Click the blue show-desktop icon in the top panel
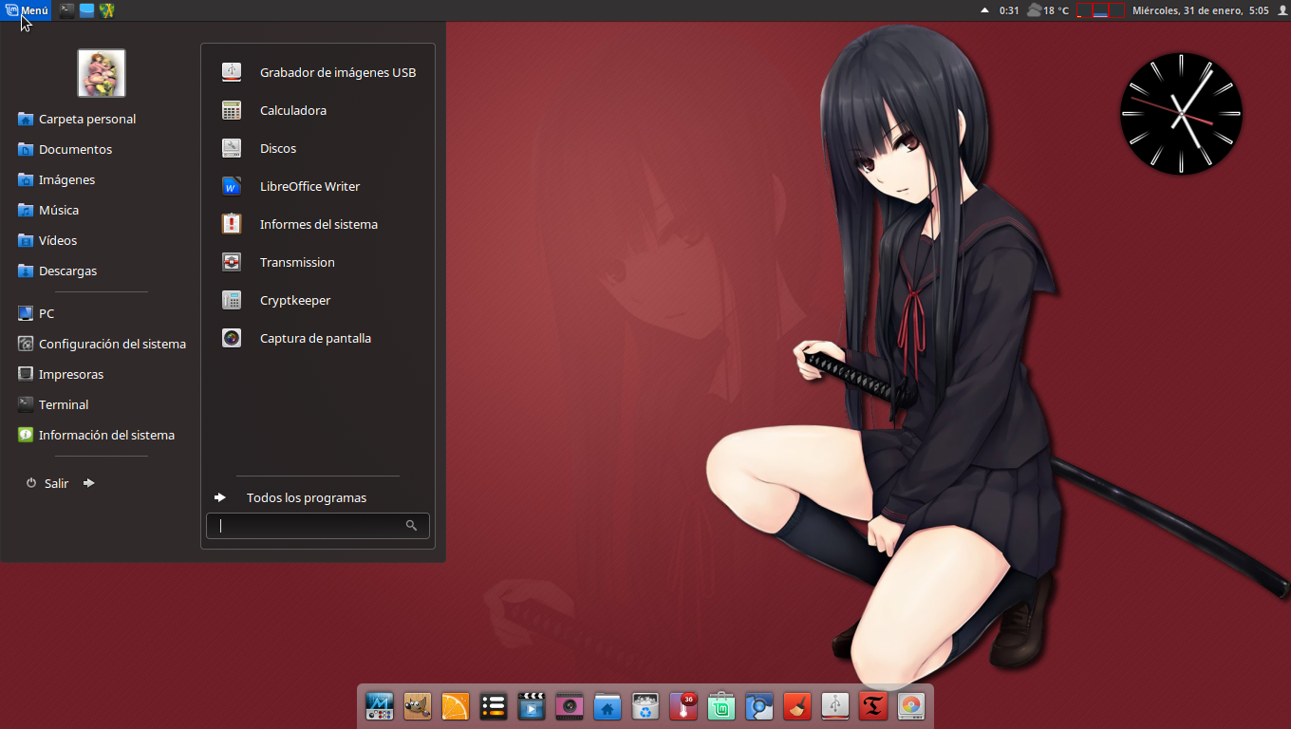The height and width of the screenshot is (729, 1291). tap(87, 10)
